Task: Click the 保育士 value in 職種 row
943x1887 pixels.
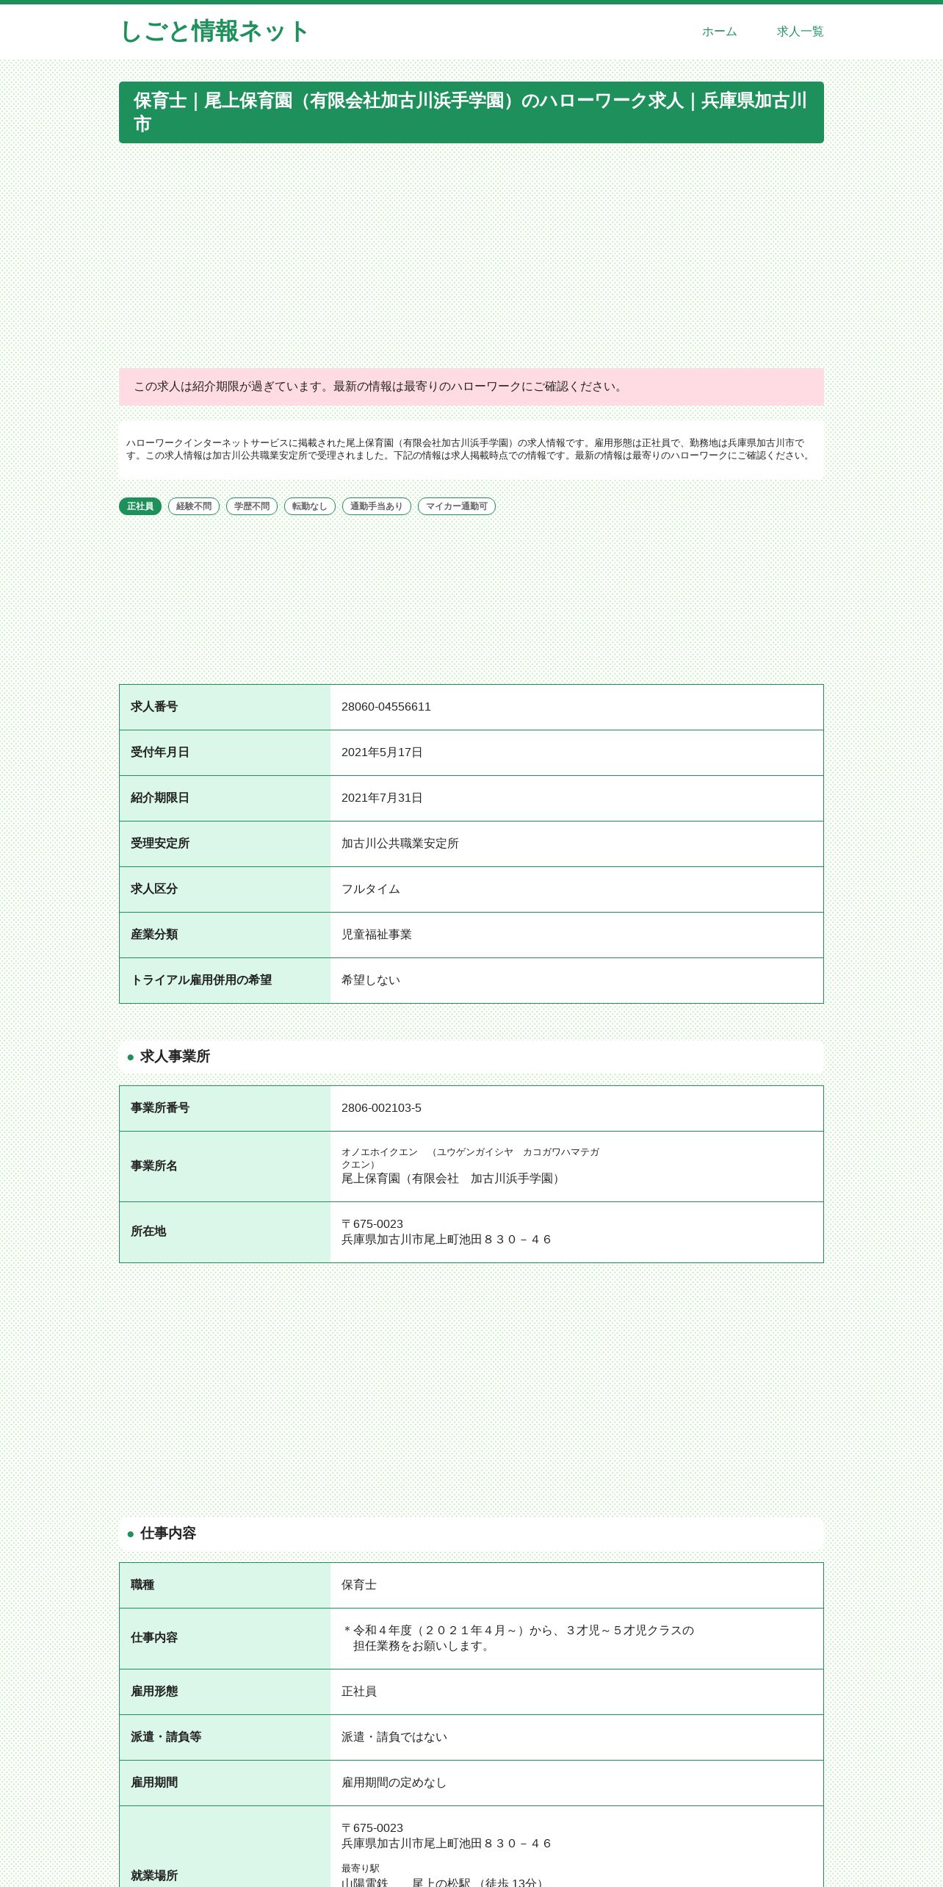Action: coord(359,1585)
